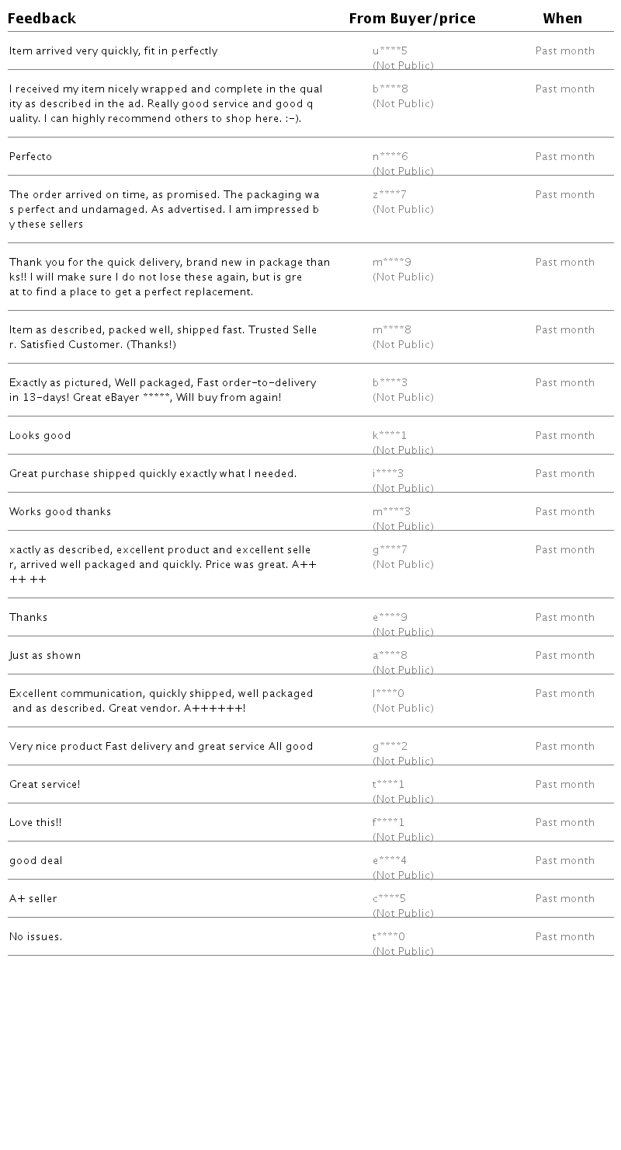Screen dimensions: 621x1150
Task: Click buyer f****1 username
Action: [388, 823]
